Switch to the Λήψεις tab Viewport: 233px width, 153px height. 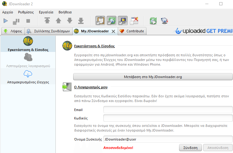point(13,31)
